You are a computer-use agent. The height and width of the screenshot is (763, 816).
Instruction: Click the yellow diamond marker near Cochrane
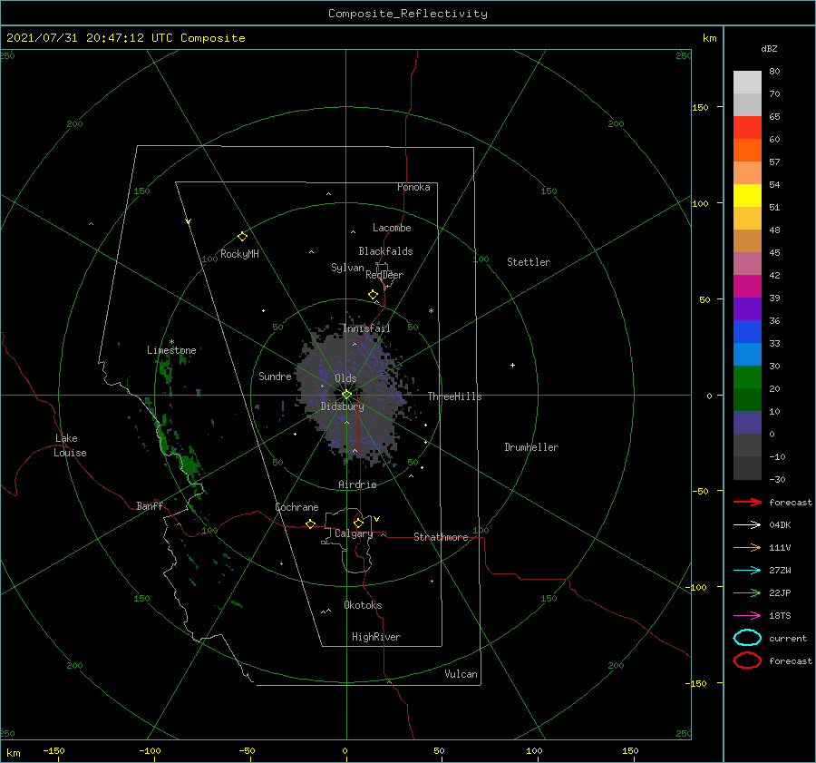coord(311,523)
